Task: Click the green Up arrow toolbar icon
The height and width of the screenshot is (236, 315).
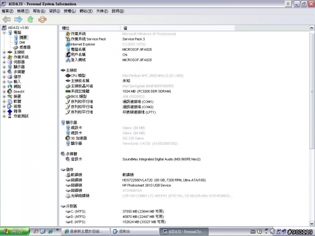Action: pos(31,19)
